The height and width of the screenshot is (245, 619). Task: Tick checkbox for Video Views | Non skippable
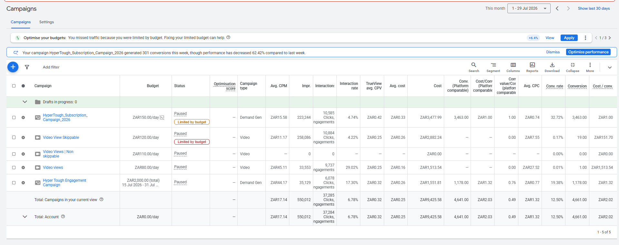click(14, 154)
